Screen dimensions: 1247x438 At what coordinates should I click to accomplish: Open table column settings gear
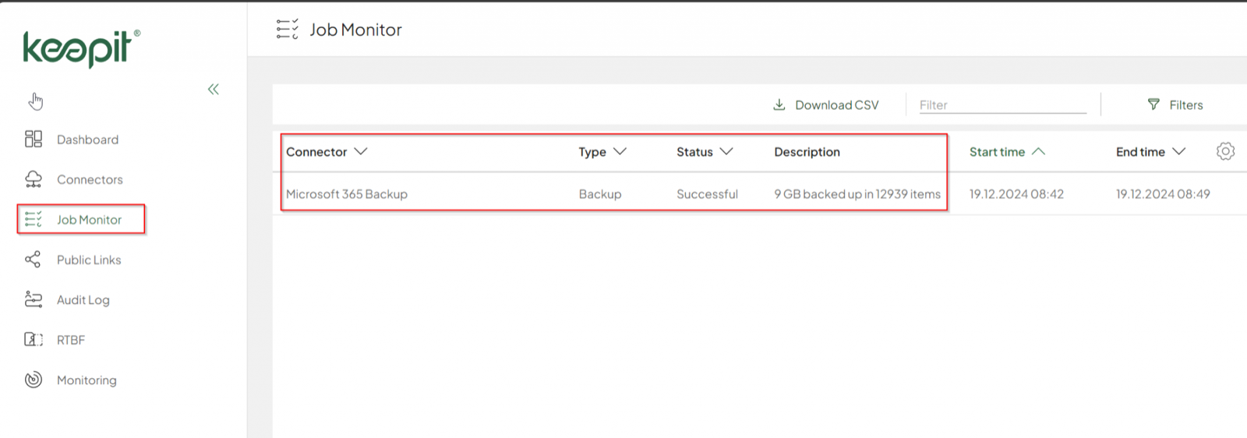tap(1225, 151)
